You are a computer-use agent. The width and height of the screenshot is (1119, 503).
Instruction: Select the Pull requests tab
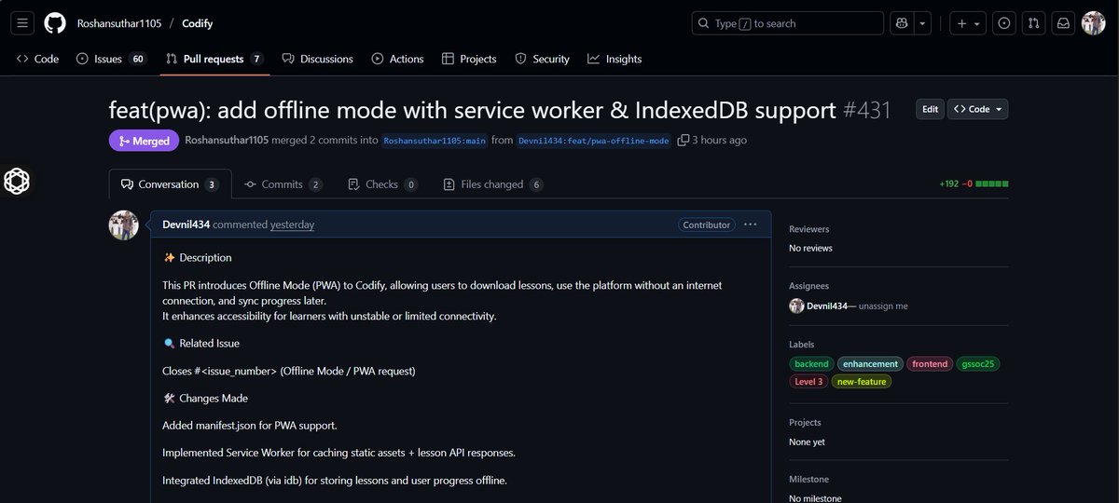tap(214, 59)
